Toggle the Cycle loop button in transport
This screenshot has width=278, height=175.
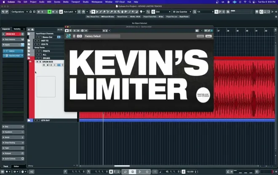click(125, 172)
